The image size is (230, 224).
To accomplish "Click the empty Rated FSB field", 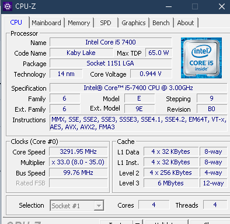I will pyautogui.click(x=78, y=183).
